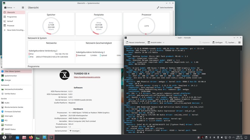The height and width of the screenshot is (140, 250).
Task: Click the Grafik-Plattform value Wayland
Action: tap(72, 103)
